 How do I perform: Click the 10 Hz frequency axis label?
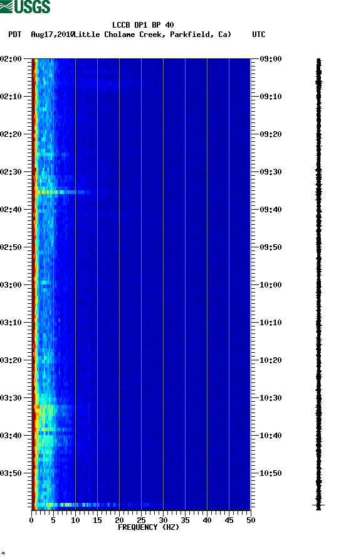[75, 520]
